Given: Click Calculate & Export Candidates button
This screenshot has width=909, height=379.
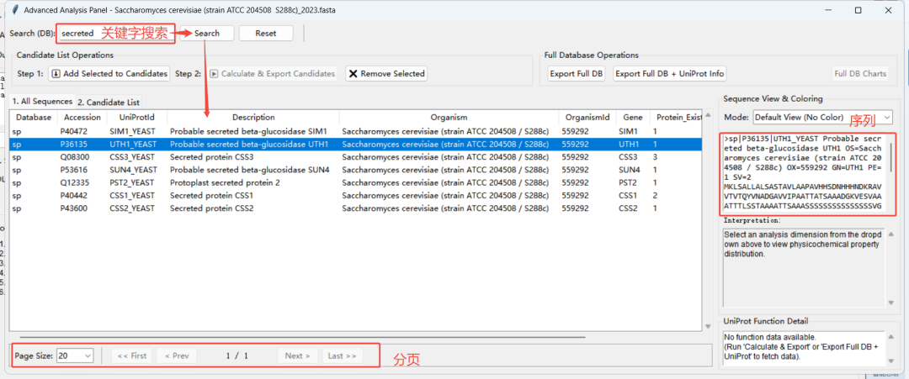Looking at the screenshot, I should tap(273, 73).
